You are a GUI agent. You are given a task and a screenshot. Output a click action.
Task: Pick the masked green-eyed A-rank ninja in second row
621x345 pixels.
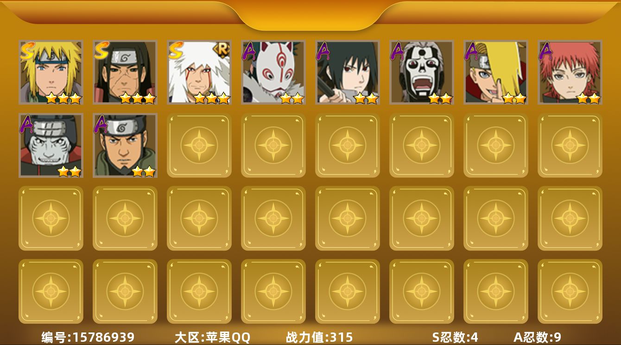click(51, 145)
